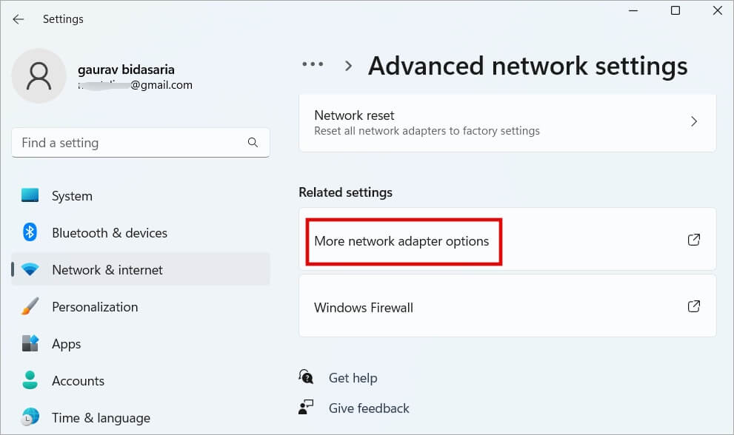The image size is (734, 435).
Task: Minimize the Settings window
Action: (x=633, y=10)
